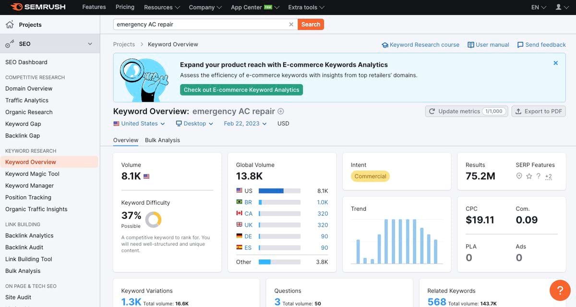
Task: Open the EN language dropdown
Action: pos(539,7)
